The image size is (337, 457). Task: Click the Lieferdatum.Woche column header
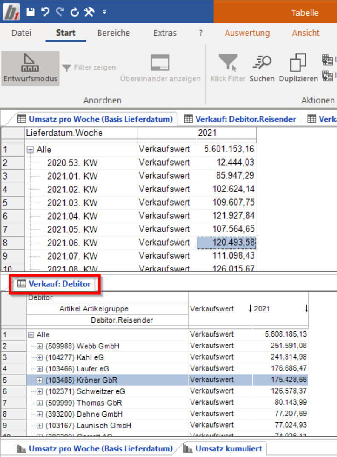80,133
